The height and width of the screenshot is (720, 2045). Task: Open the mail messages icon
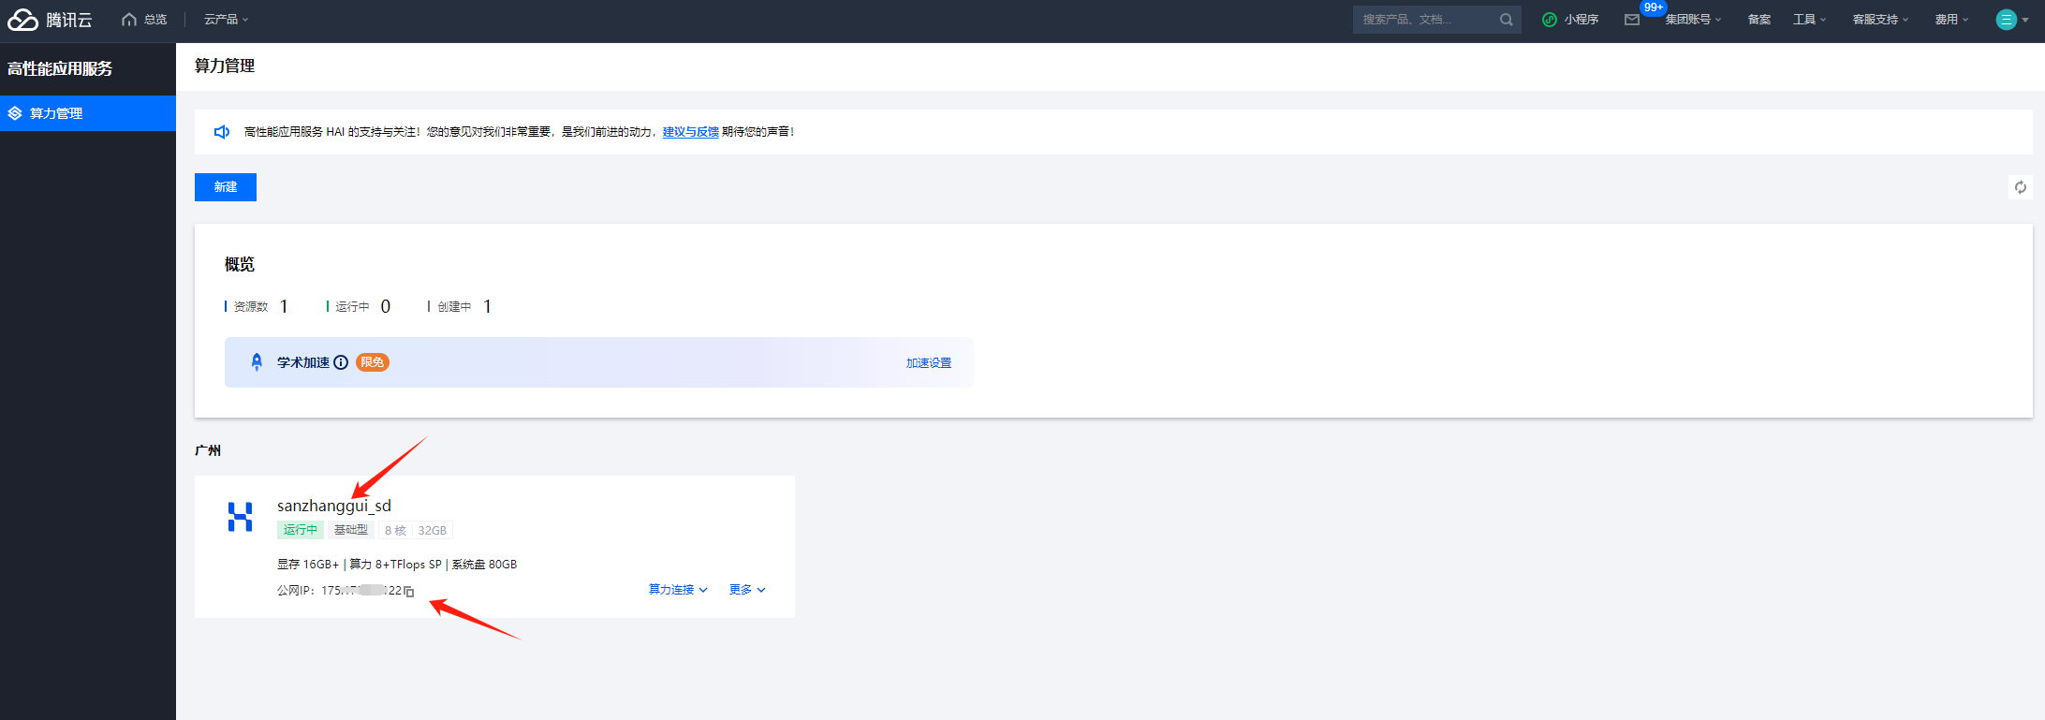pos(1632,20)
